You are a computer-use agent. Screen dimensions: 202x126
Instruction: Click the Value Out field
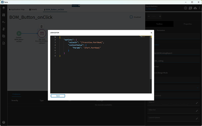[x=173, y=111]
